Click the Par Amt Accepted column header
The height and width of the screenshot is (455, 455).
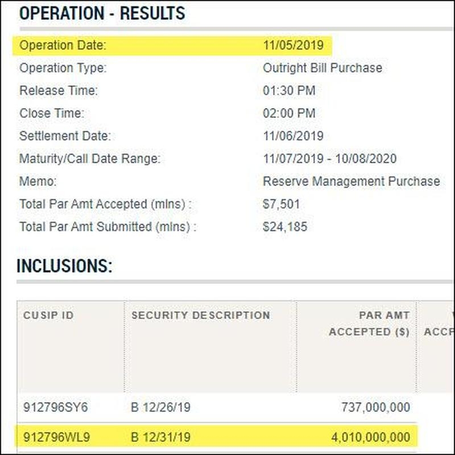(369, 324)
